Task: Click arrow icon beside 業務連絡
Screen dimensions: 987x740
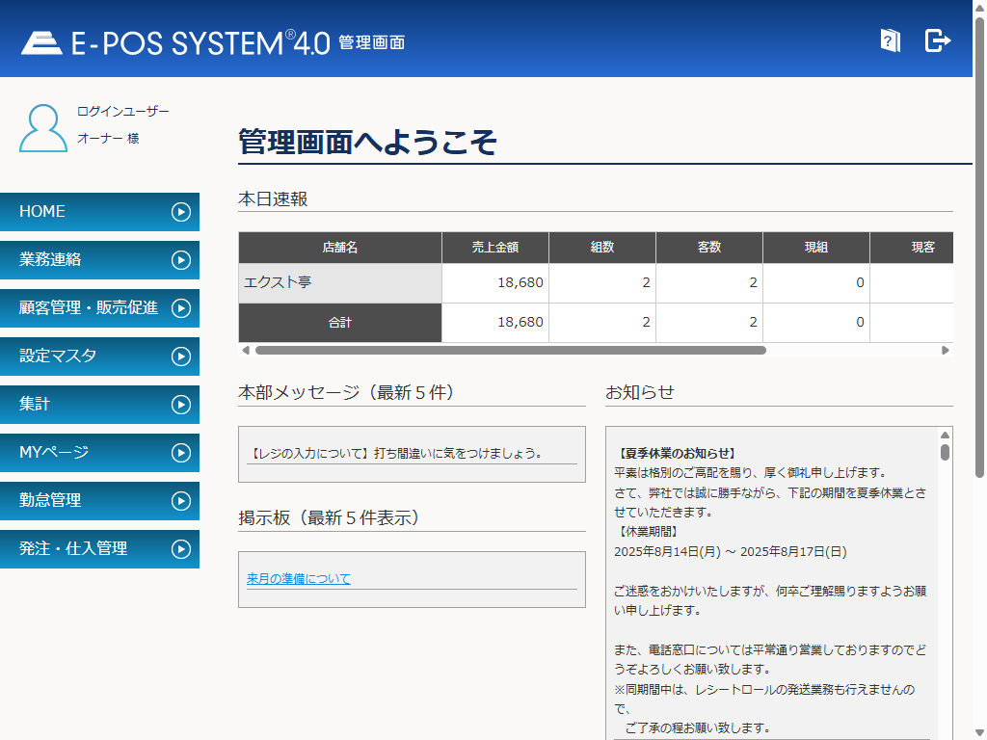Action: (x=180, y=260)
